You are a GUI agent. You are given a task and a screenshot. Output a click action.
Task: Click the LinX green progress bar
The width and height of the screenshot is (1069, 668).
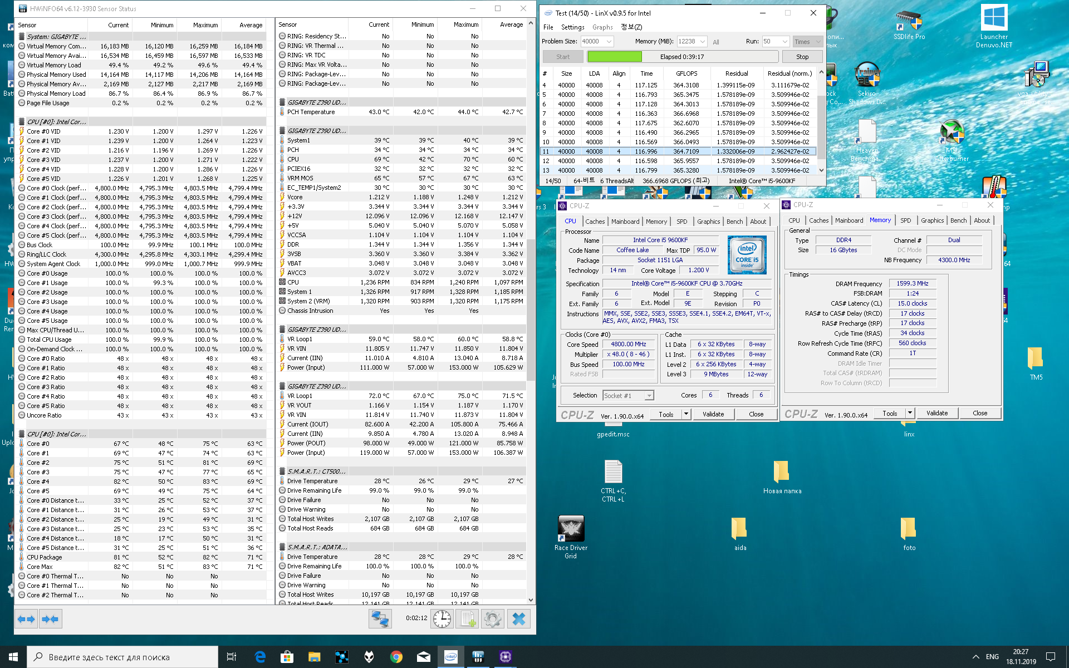point(615,57)
